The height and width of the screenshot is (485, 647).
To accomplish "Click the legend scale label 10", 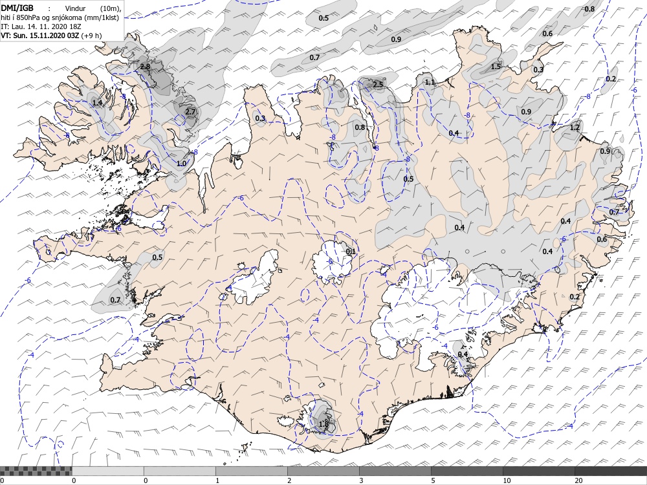I will coord(507,480).
